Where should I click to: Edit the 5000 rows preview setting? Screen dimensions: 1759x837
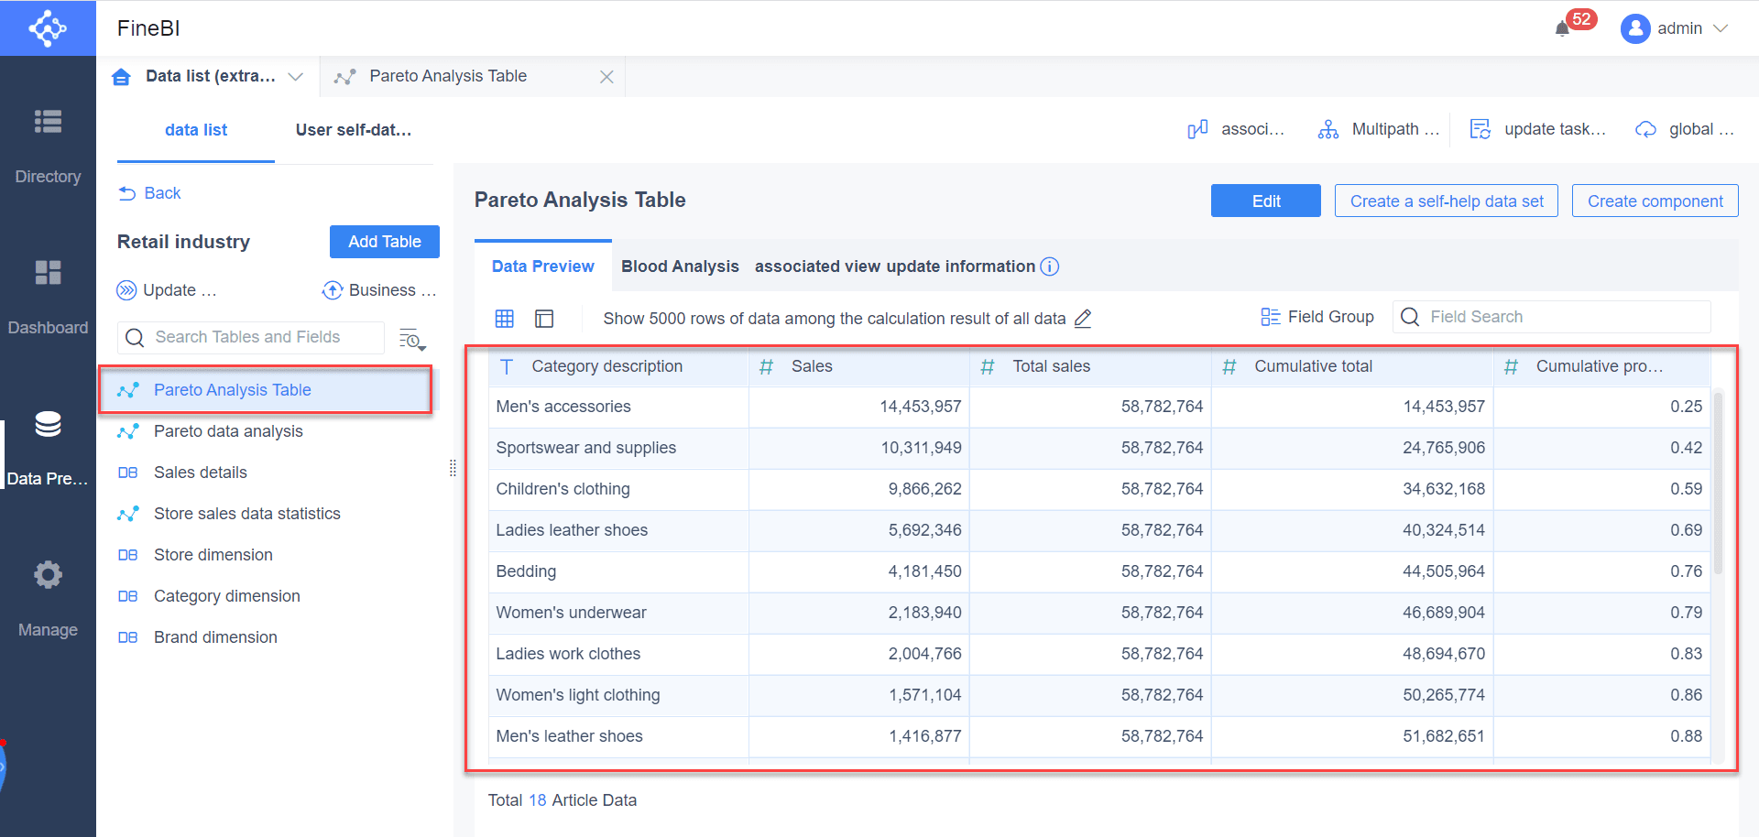1083,318
